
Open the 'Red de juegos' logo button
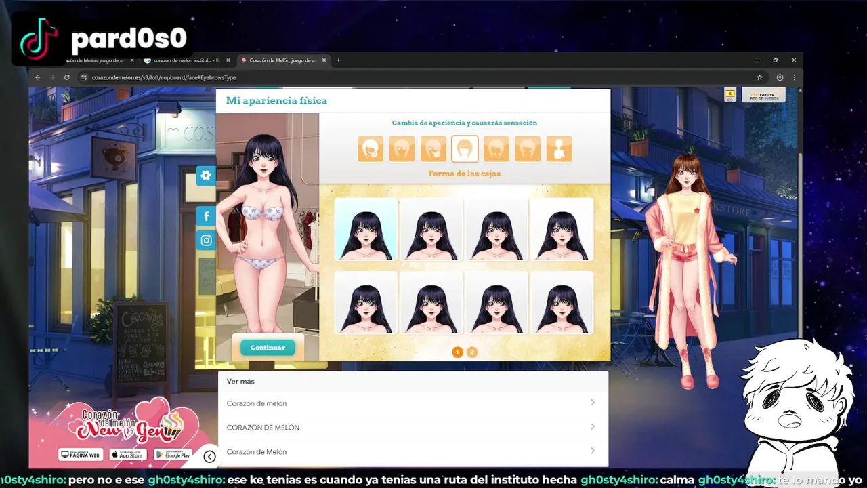coord(763,95)
